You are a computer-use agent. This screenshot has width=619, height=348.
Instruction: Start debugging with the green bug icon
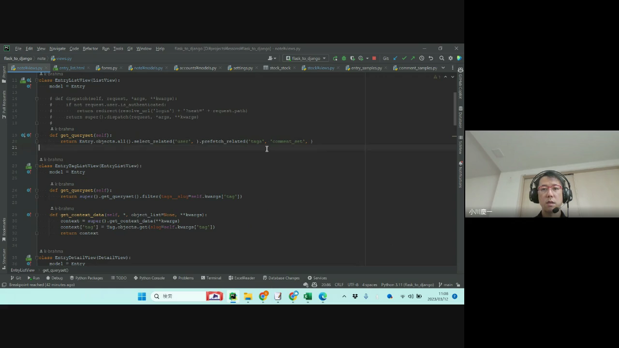click(344, 58)
